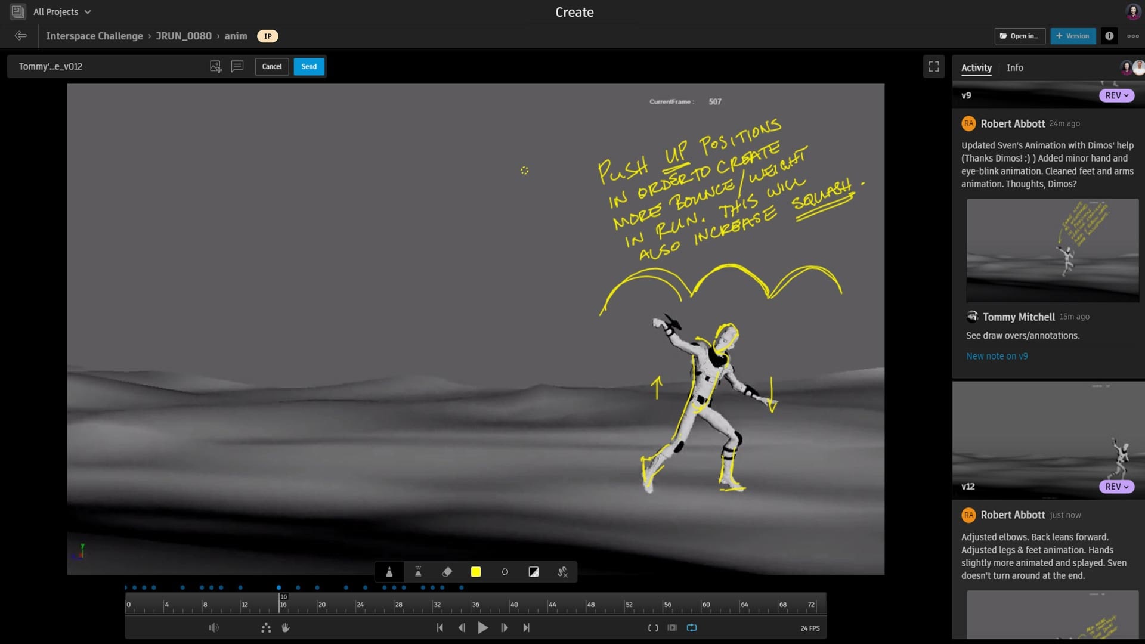Toggle the contrast overlay icon
Image resolution: width=1145 pixels, height=644 pixels.
(534, 572)
